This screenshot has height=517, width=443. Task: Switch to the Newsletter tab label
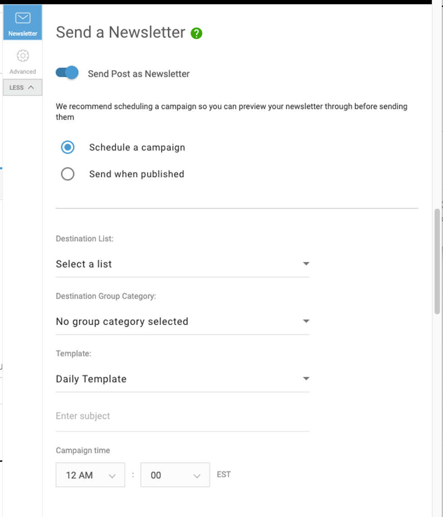click(x=23, y=33)
